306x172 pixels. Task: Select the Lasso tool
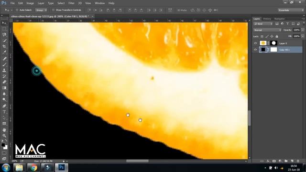[x=4, y=35]
